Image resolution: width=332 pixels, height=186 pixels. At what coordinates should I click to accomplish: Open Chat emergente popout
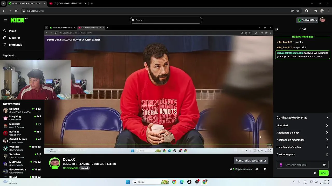302,154
